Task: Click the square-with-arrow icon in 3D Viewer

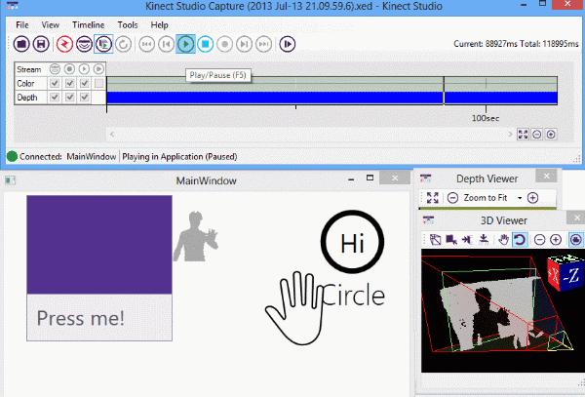Action: 451,240
